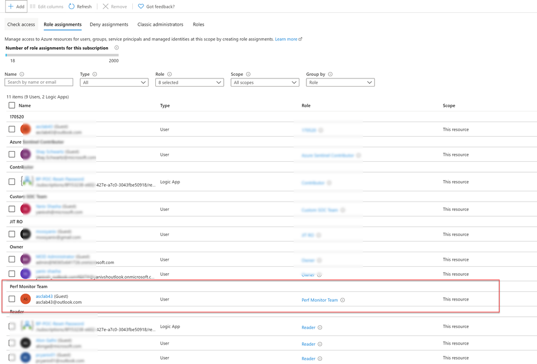Open the Perf Monitor Team role link
This screenshot has height=364, width=537.
tap(319, 301)
